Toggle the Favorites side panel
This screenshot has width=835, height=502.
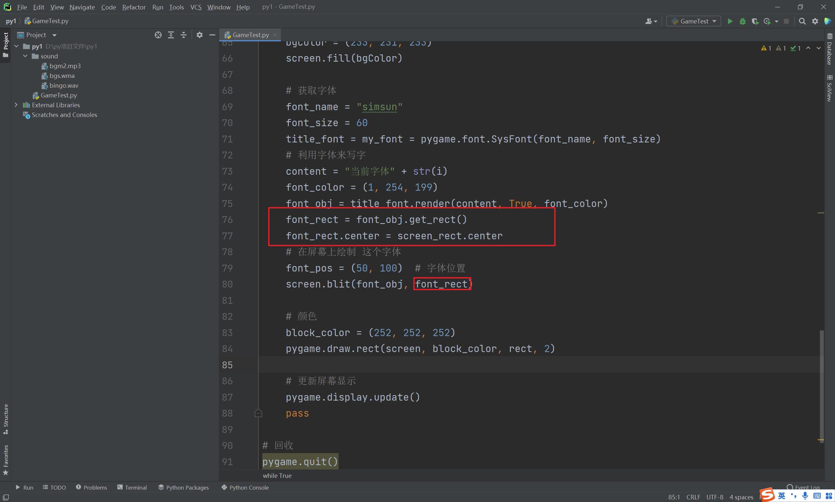[x=6, y=459]
